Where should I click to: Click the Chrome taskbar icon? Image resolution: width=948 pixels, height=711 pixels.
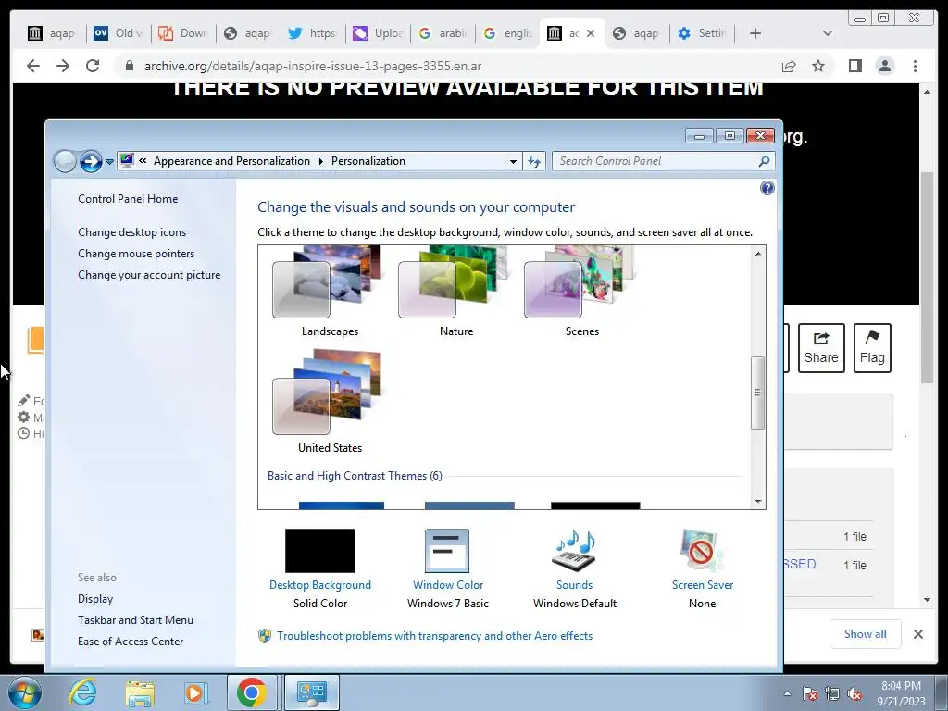252,692
